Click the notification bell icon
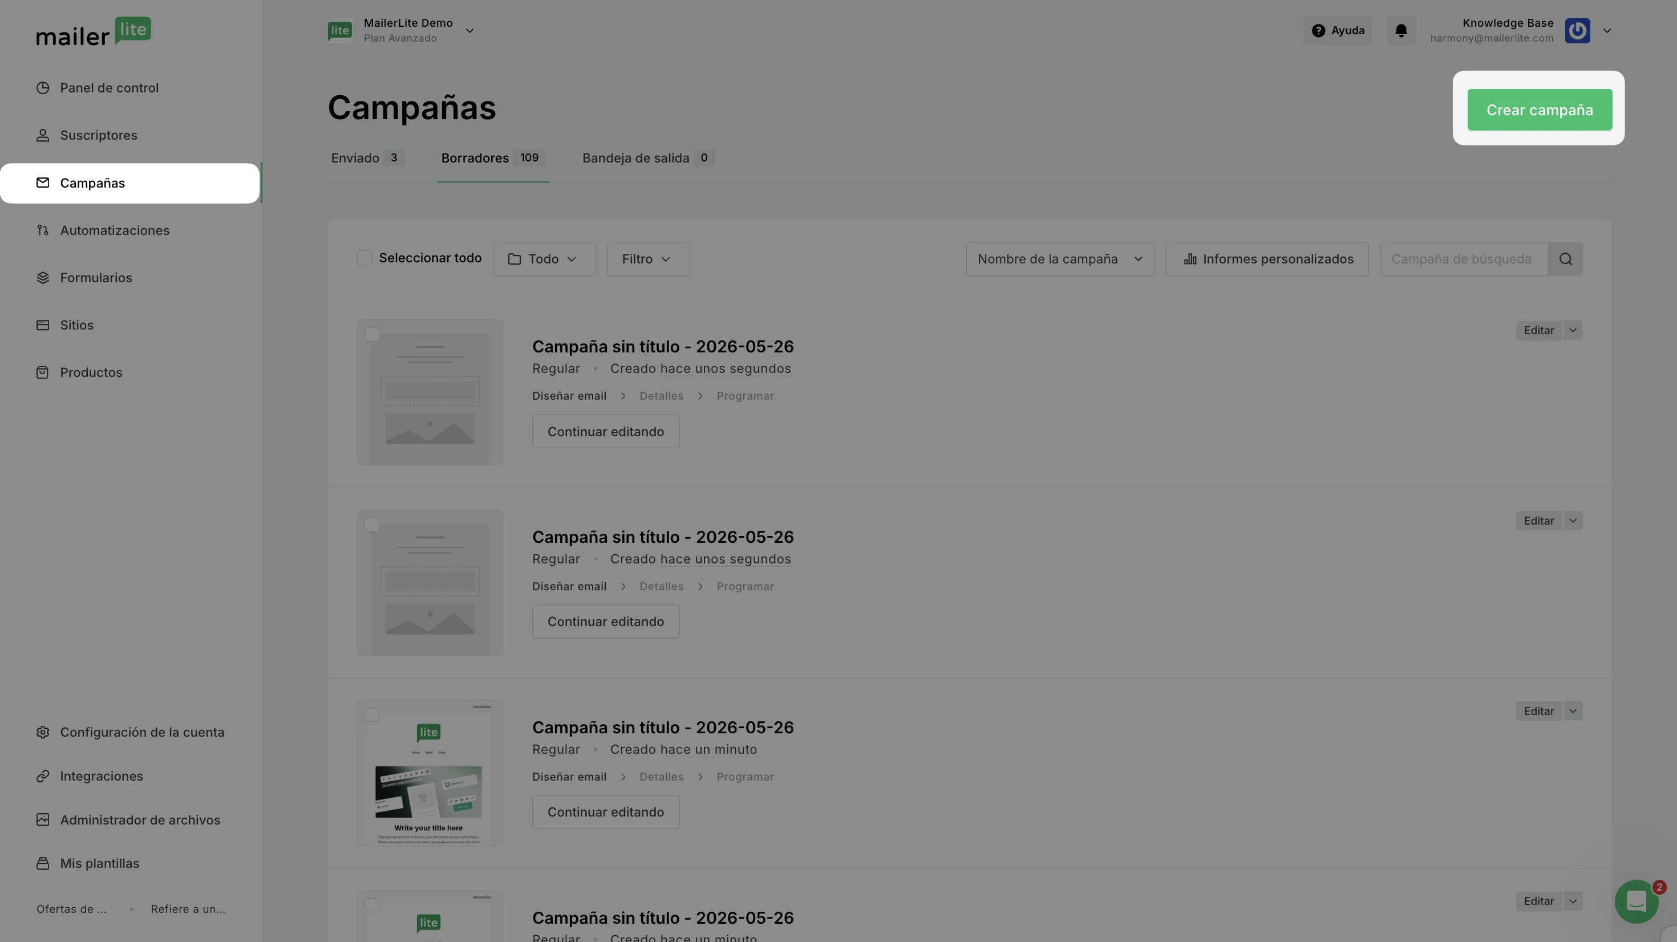 [1401, 31]
